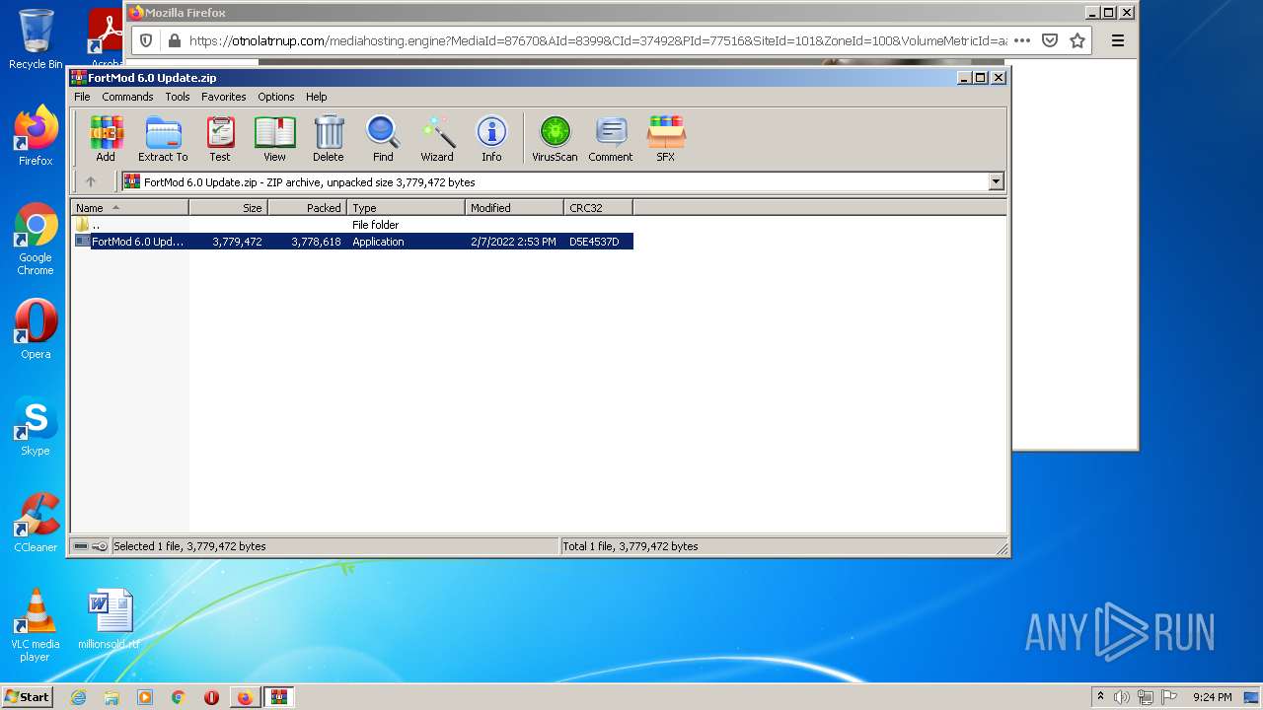Launch the Wizard tool
The height and width of the screenshot is (710, 1263).
tap(437, 138)
